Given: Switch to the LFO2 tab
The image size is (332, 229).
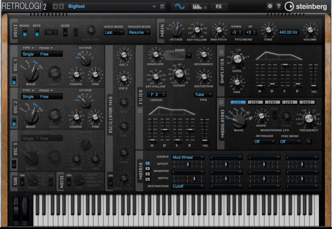Looking at the screenshot, I should (255, 102).
